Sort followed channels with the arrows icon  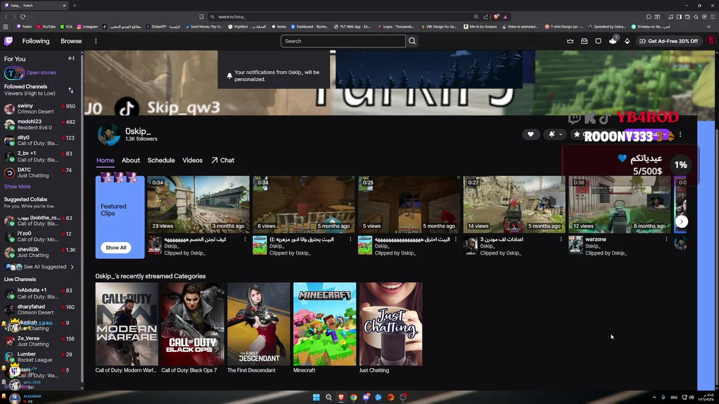point(71,90)
